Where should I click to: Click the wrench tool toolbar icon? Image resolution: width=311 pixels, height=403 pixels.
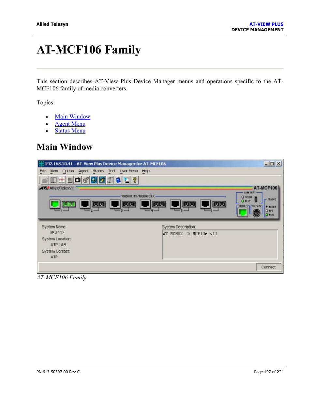pos(86,180)
